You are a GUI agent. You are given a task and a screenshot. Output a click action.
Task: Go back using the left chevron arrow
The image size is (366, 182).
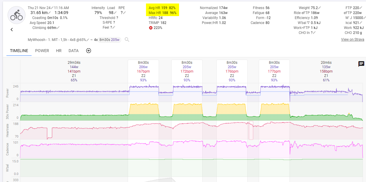pyautogui.click(x=12, y=30)
